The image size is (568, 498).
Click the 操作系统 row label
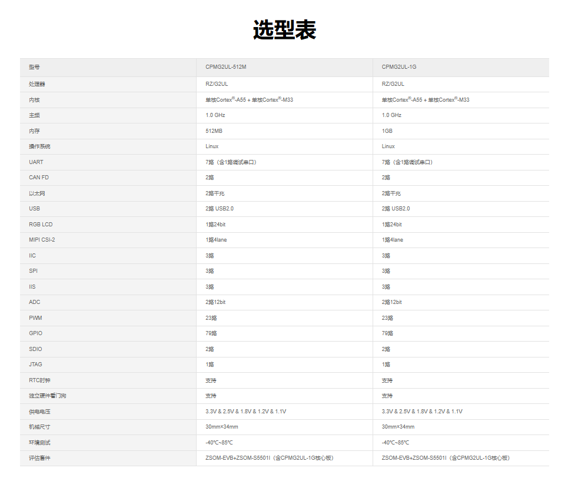click(x=39, y=146)
